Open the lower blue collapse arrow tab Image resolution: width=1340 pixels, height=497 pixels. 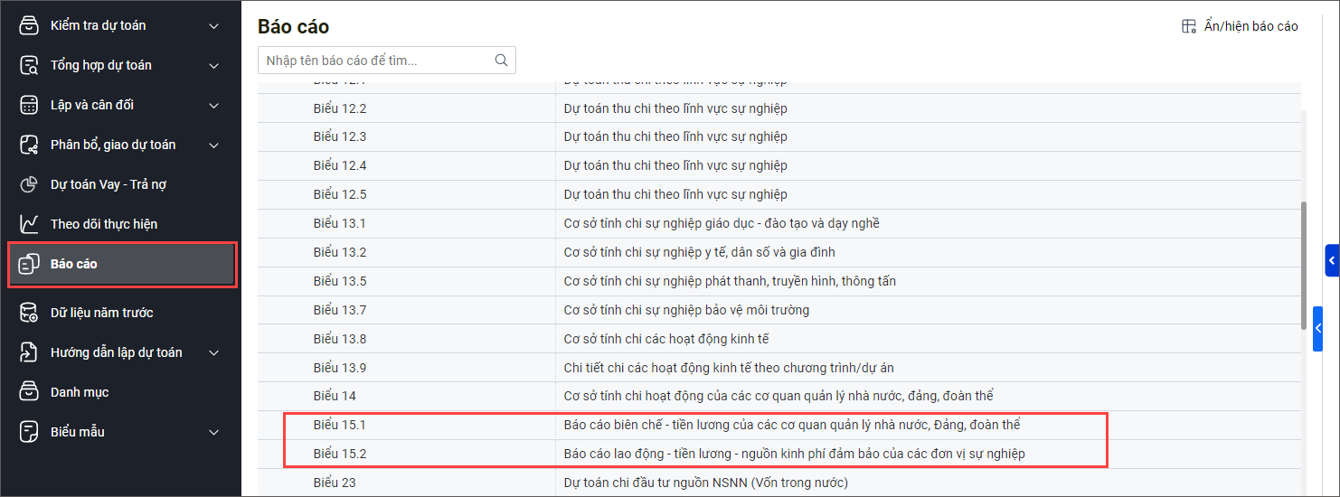1318,329
